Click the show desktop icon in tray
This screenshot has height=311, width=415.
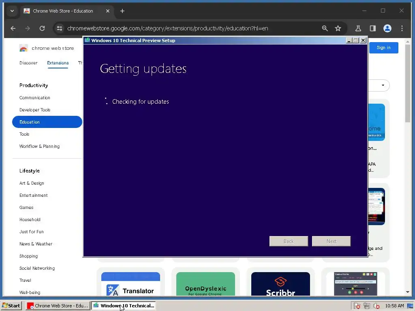point(410,306)
